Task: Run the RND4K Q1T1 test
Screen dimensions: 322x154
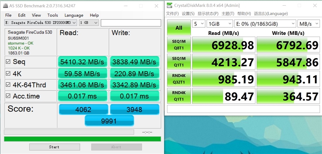Action: coord(179,96)
